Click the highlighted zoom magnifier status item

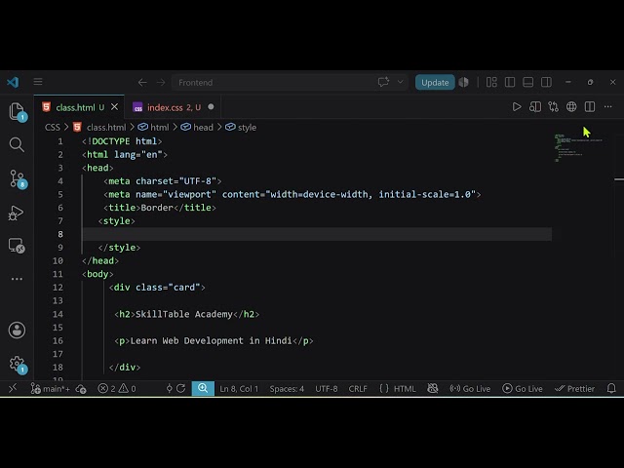click(x=203, y=388)
